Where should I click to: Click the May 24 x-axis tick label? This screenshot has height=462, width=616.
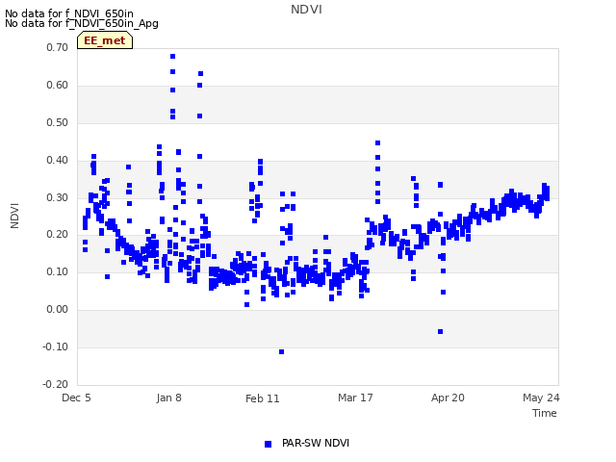(541, 398)
